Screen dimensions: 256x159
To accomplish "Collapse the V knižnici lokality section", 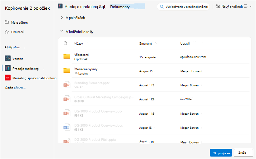I will click(x=62, y=31).
